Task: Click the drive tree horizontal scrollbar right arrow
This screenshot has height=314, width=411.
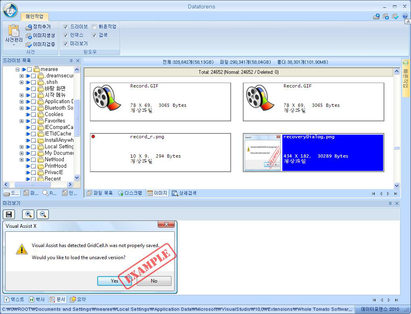Action: 70,184
